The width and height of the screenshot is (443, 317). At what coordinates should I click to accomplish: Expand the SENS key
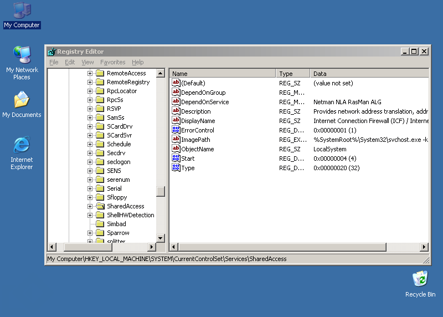click(90, 171)
